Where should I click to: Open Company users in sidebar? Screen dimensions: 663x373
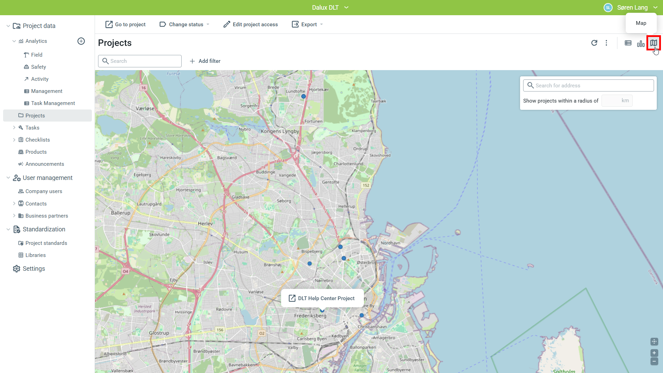[x=44, y=191]
